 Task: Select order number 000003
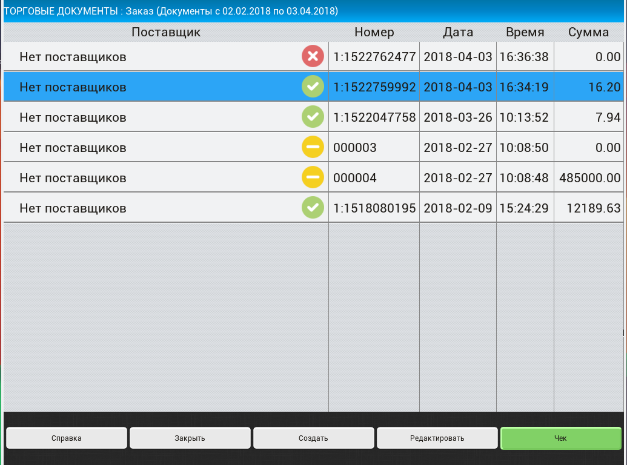click(x=355, y=148)
